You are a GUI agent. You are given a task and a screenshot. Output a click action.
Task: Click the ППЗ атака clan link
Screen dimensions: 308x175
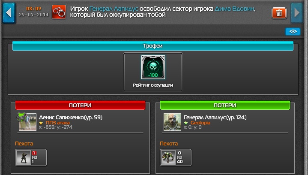57,123
